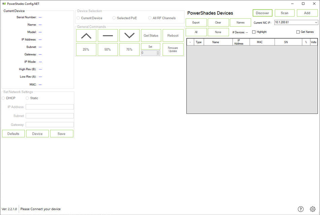Viewport: 320px width, 215px height.
Task: Stop shade movement with the dash button
Action: (x=108, y=35)
